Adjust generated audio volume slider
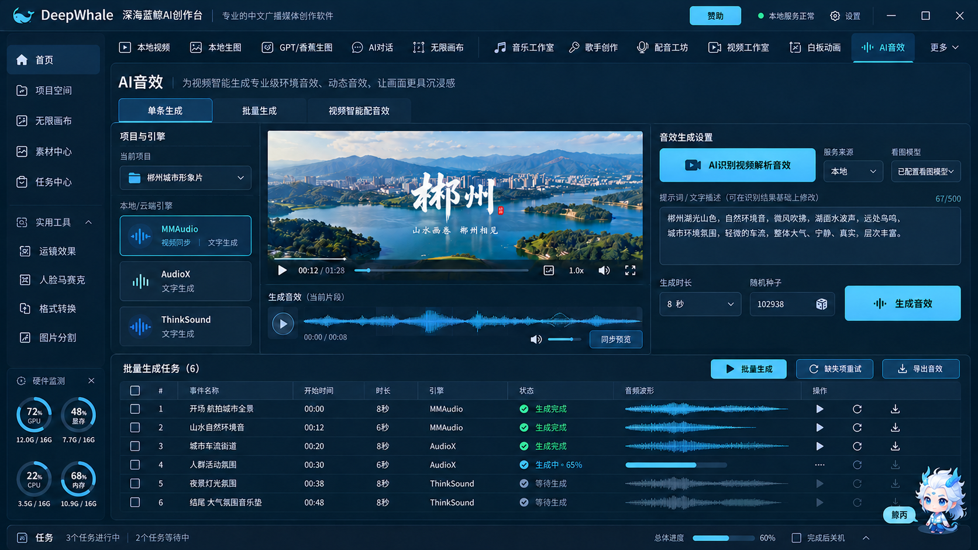Viewport: 978px width, 550px height. pos(564,340)
